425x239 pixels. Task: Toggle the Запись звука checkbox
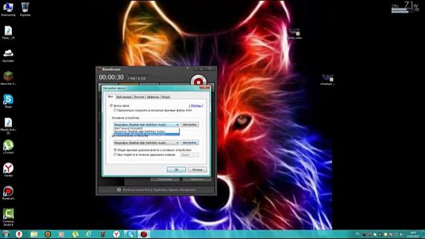[x=111, y=106]
